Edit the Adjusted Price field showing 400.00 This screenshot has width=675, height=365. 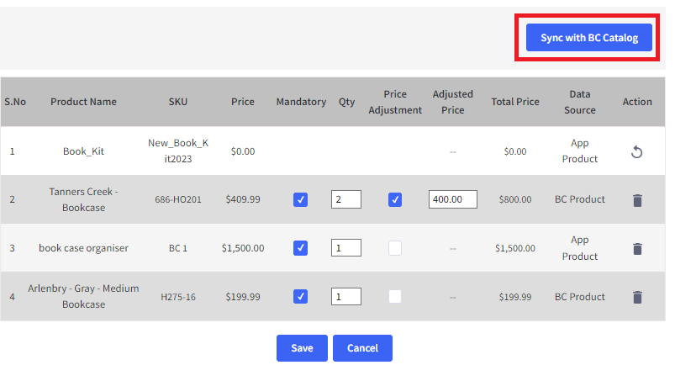(453, 199)
